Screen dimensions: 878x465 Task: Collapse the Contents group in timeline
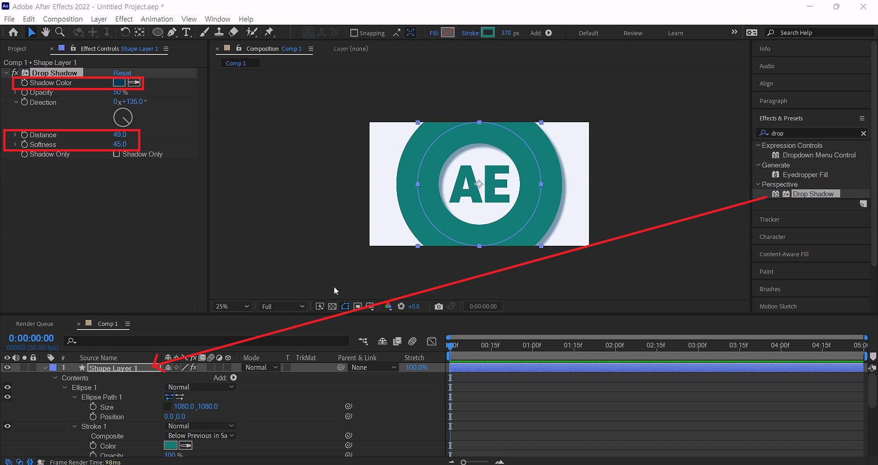click(55, 378)
